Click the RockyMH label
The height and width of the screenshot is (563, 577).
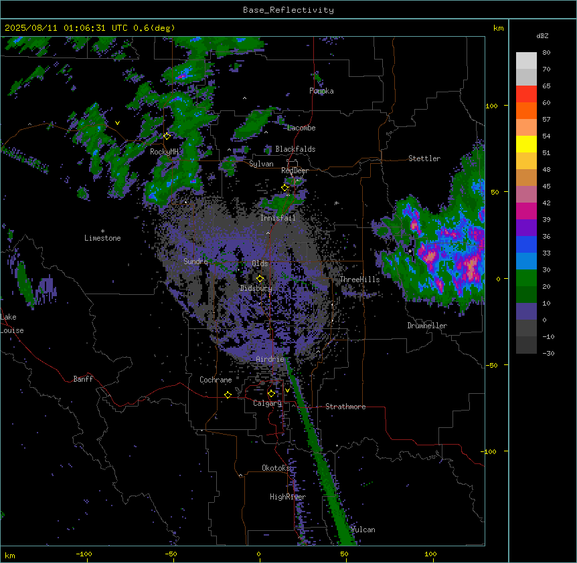pyautogui.click(x=164, y=152)
